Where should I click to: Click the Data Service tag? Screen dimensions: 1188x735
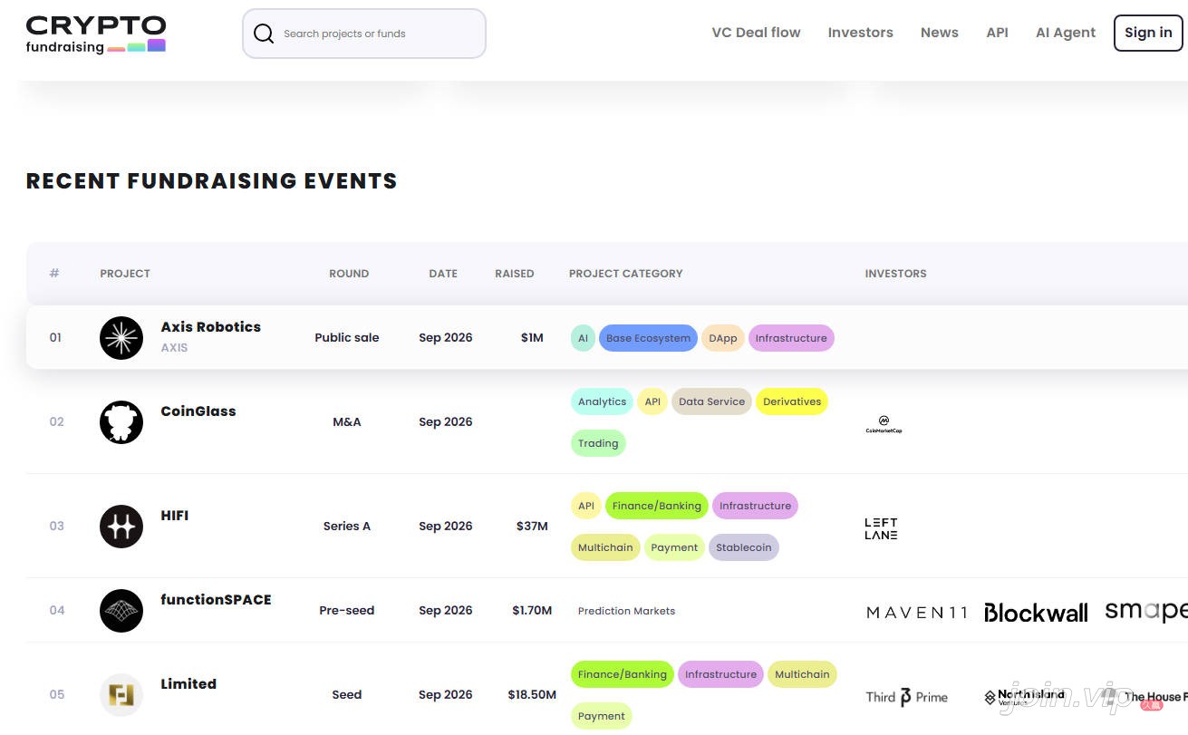pyautogui.click(x=711, y=401)
